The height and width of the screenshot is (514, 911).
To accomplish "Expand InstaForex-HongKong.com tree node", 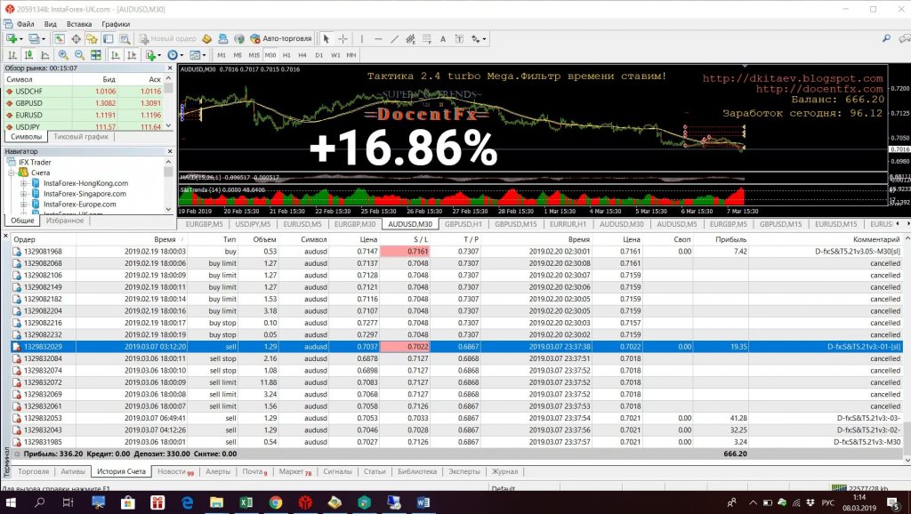I will coord(24,183).
